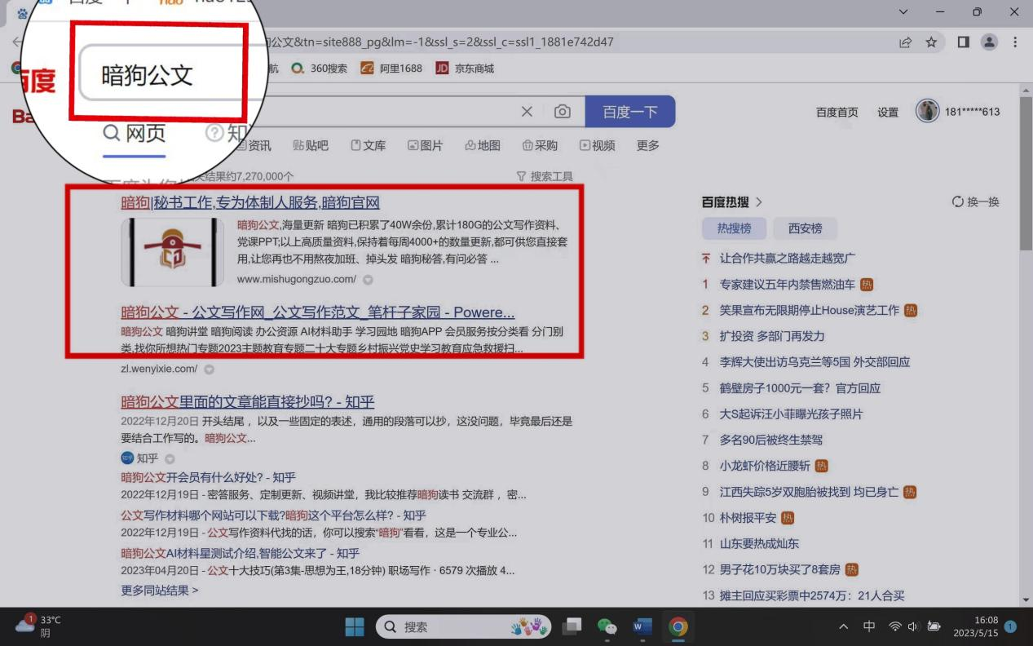Open 暗狗公文AI材料星测试介绍 link

(x=241, y=553)
